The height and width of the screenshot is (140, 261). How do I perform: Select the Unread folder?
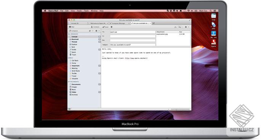click(x=84, y=37)
